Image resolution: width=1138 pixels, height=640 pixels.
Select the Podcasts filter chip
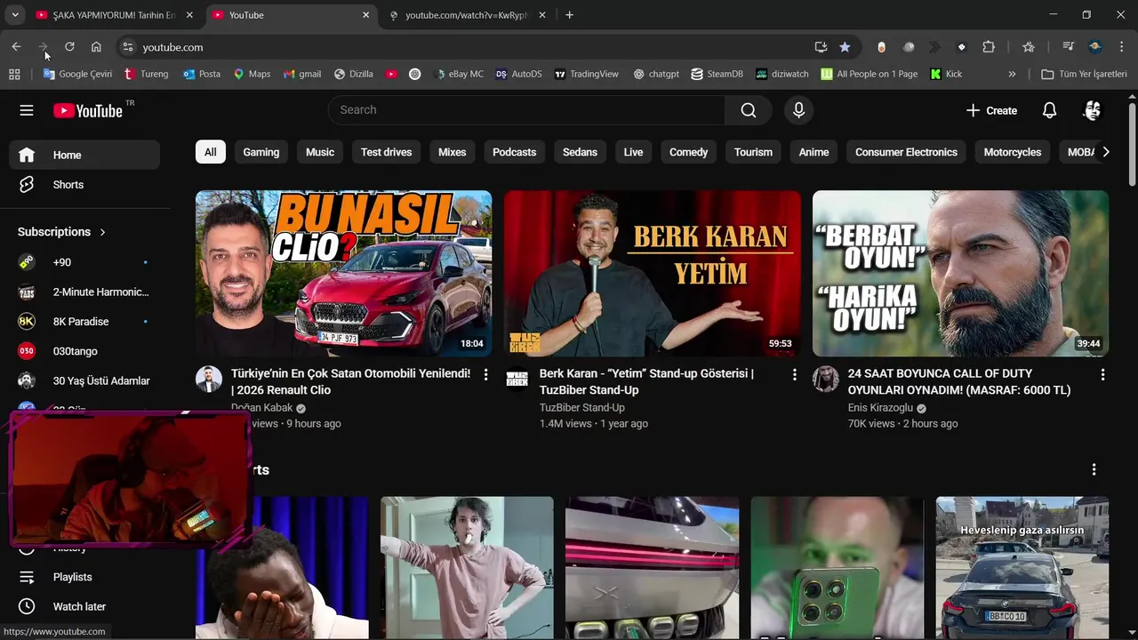(x=514, y=152)
